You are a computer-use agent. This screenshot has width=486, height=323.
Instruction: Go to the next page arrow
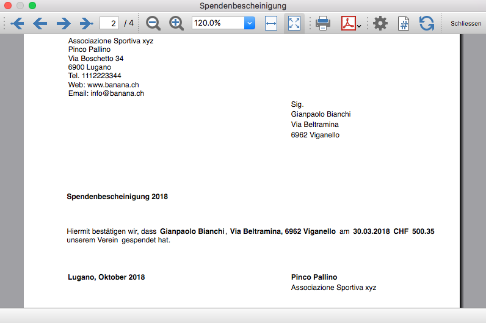(x=63, y=23)
